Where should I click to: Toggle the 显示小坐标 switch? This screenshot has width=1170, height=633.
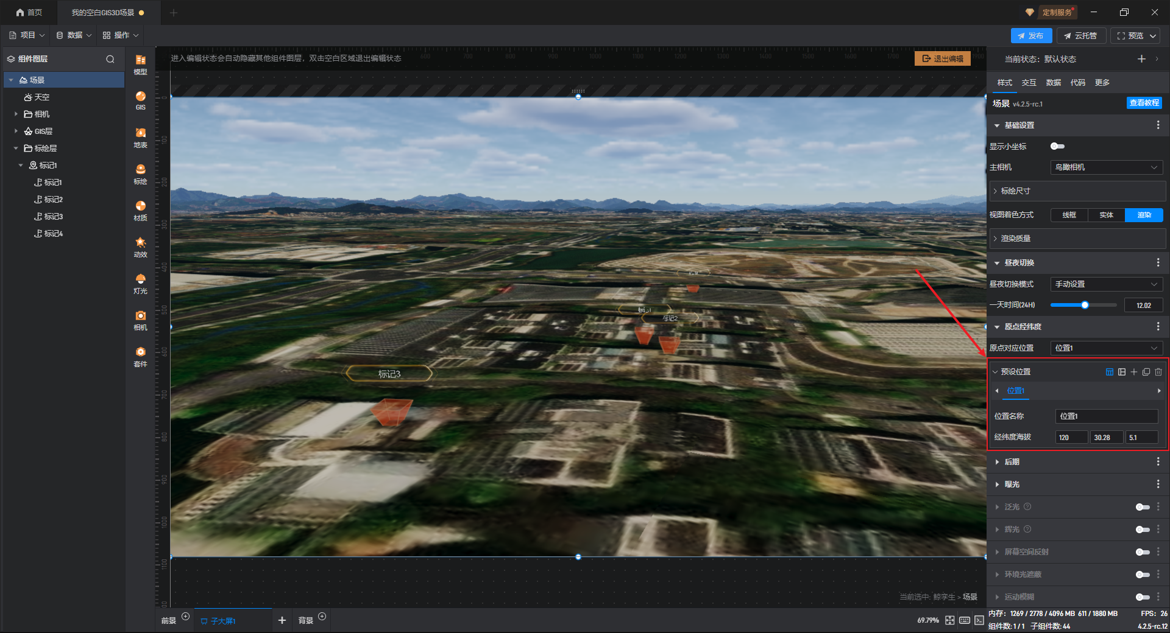[x=1057, y=146]
